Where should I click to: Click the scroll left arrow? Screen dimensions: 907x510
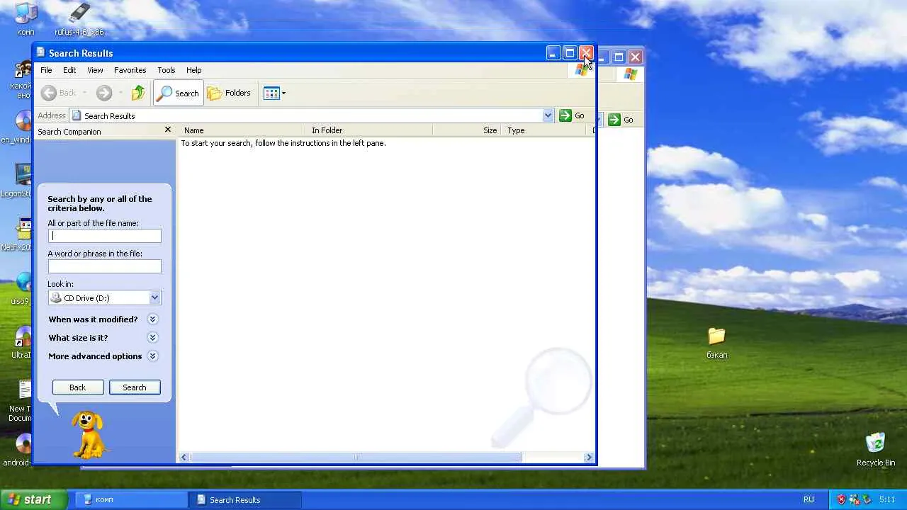(x=184, y=458)
